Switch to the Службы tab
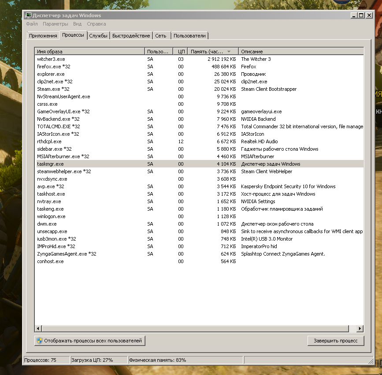 click(x=98, y=36)
